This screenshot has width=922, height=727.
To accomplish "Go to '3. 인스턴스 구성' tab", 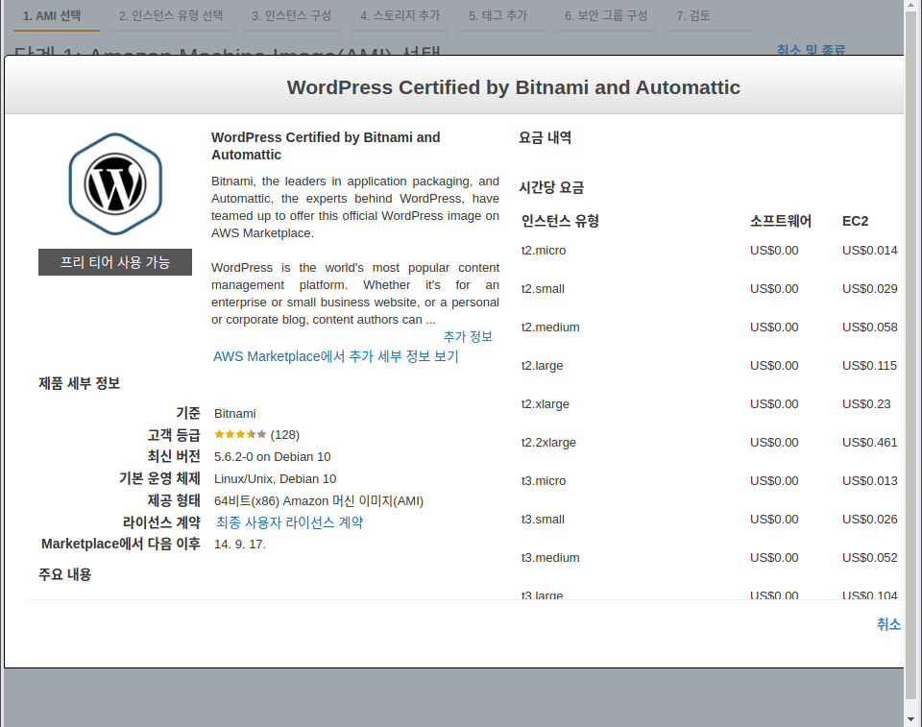I will 292,16.
